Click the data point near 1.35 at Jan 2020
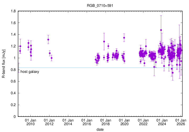This screenshot has height=132, width=189. tap(124, 38)
